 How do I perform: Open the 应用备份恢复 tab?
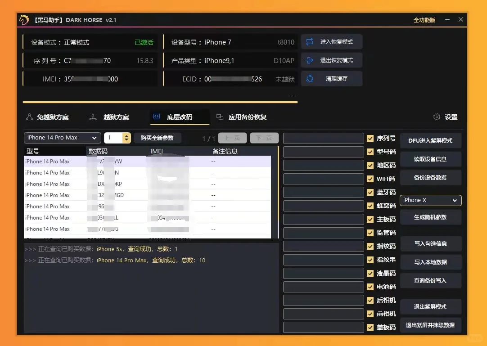(242, 117)
